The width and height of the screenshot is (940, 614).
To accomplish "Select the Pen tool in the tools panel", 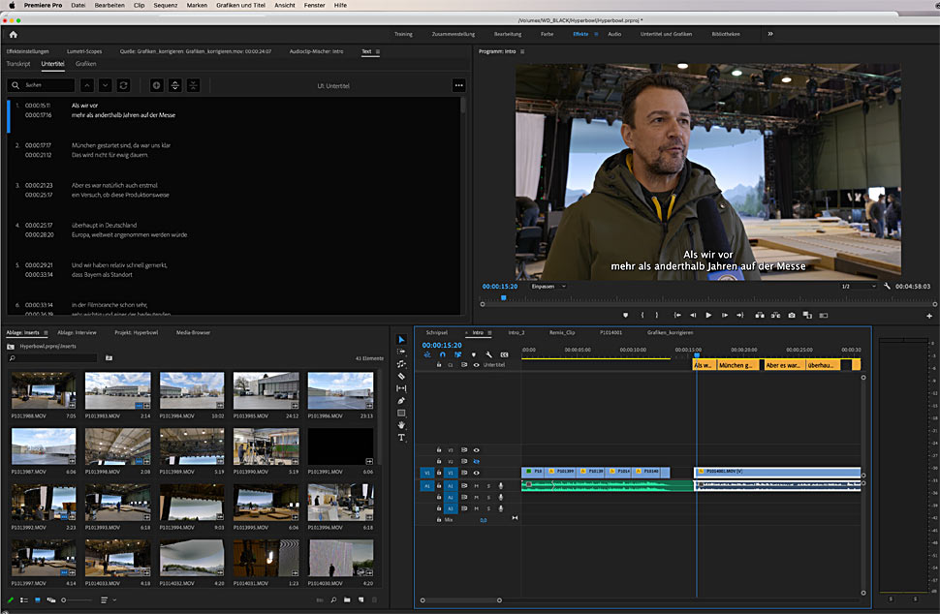I will (x=402, y=400).
